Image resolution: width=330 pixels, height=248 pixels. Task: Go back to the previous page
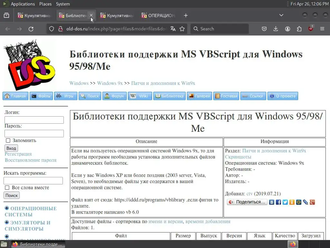pyautogui.click(x=8, y=29)
